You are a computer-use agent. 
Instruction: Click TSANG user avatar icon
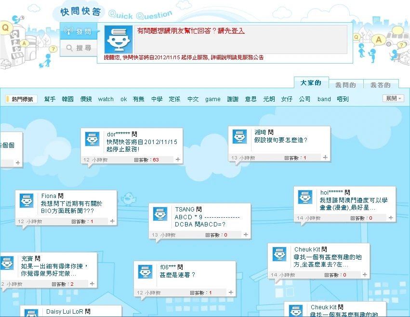tap(160, 214)
